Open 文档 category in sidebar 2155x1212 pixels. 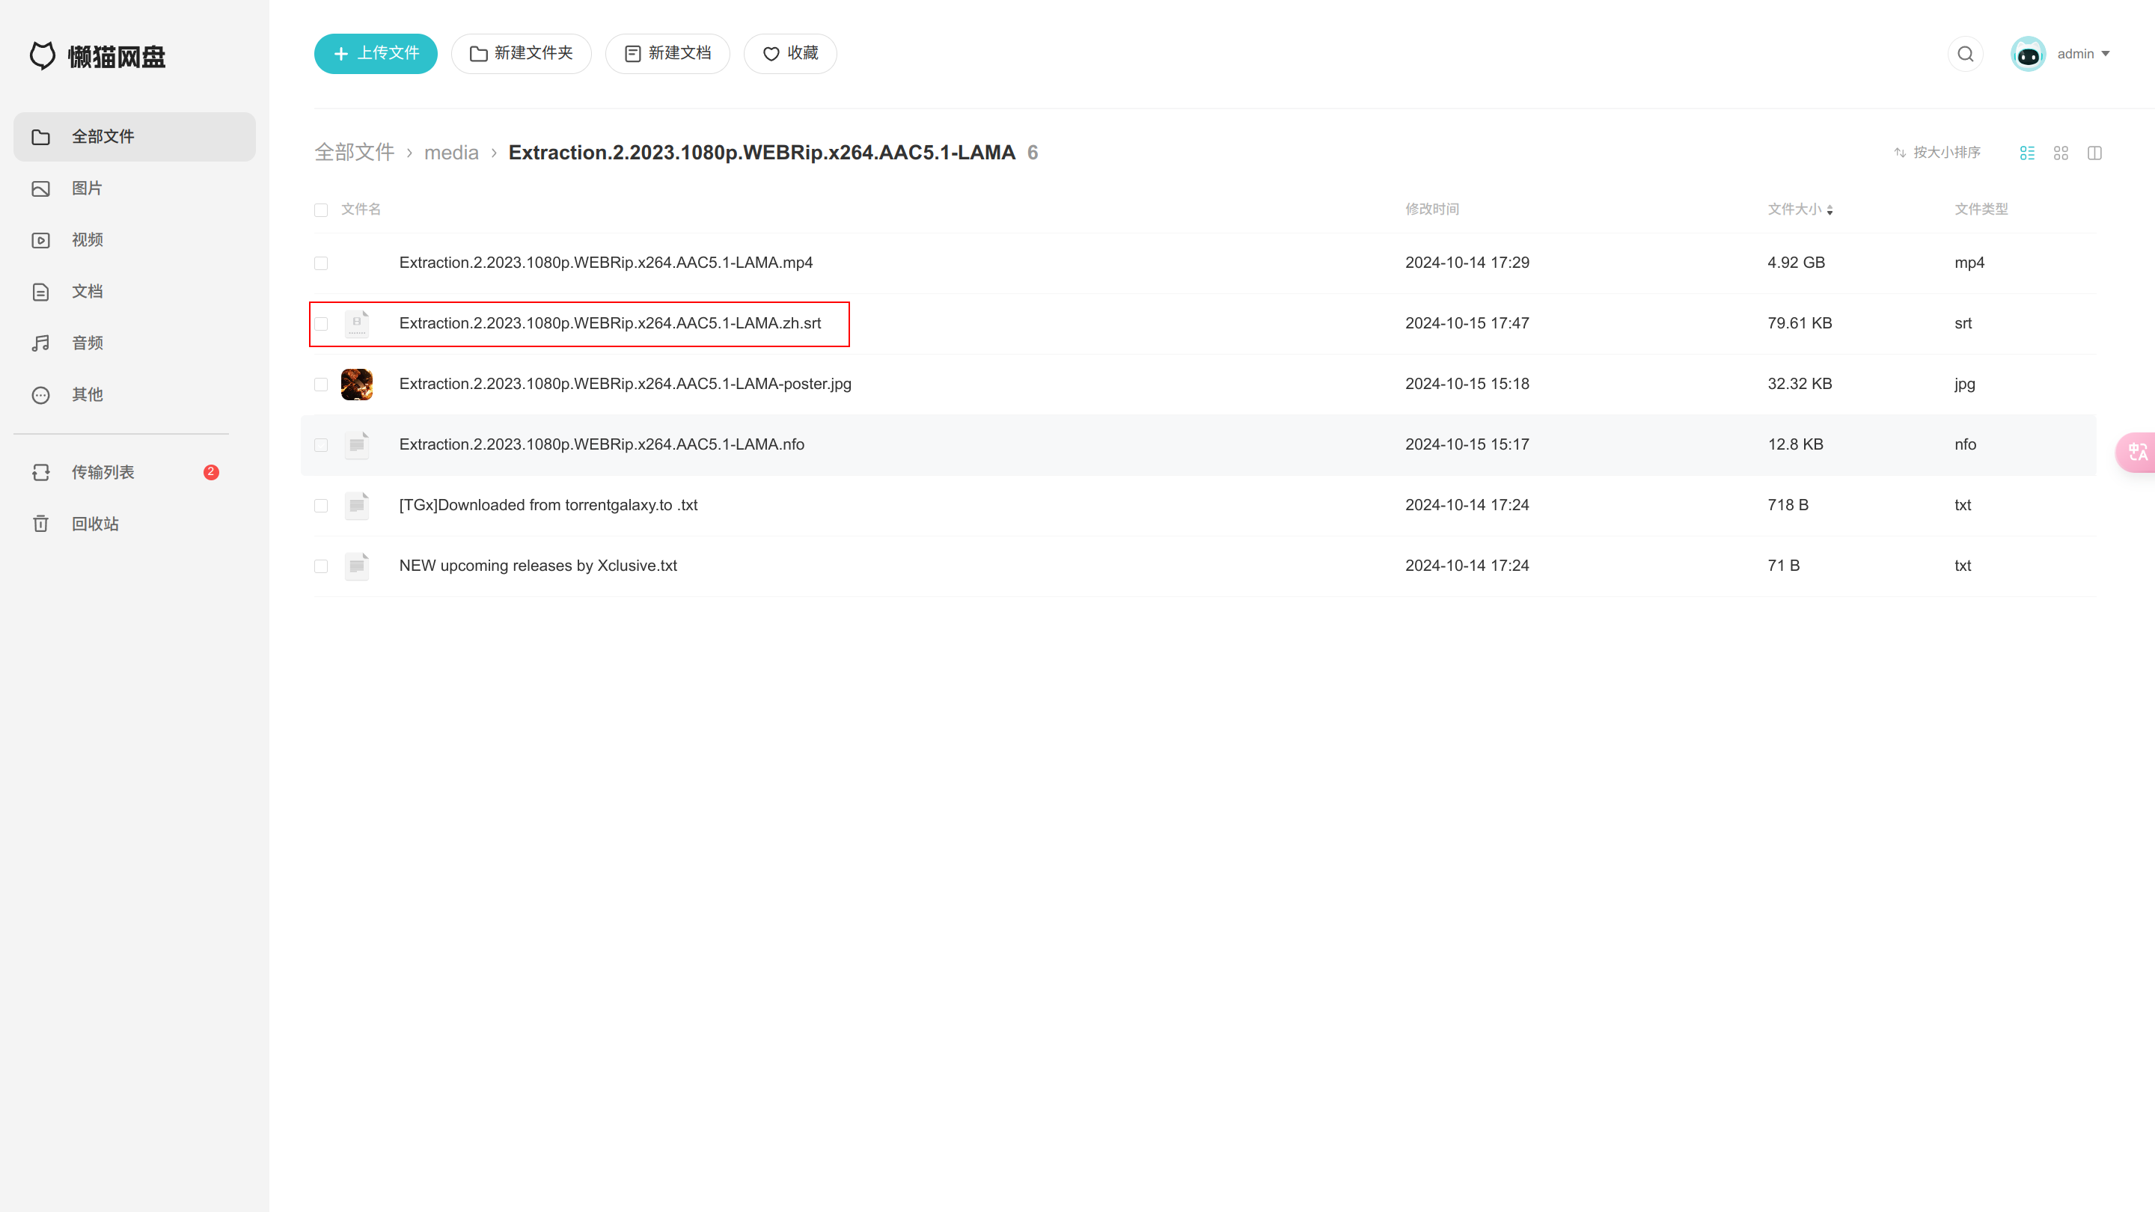coord(135,292)
